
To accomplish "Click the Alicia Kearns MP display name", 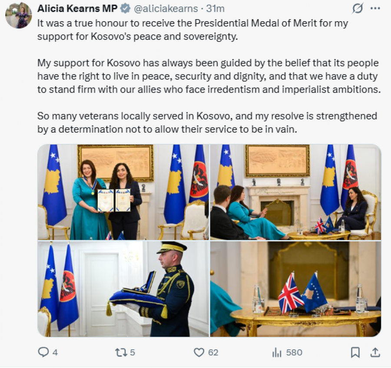I will [x=77, y=8].
